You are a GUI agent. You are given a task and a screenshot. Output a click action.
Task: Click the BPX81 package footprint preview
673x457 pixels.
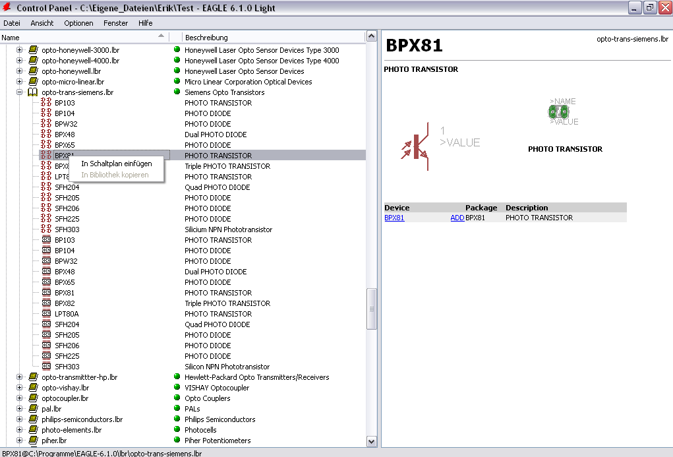coord(558,112)
